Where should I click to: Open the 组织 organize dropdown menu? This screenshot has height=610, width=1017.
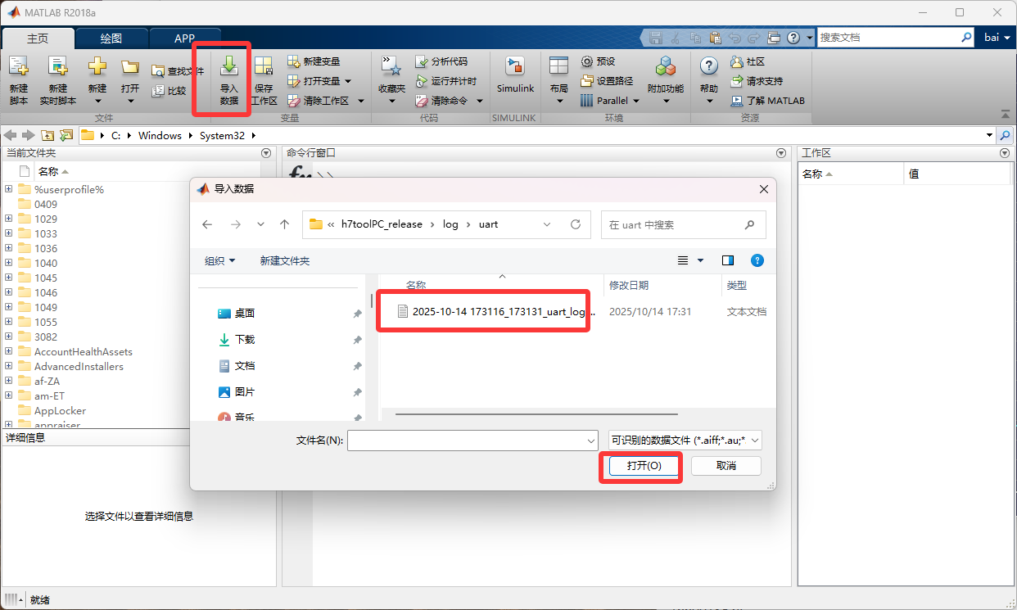[x=219, y=260]
